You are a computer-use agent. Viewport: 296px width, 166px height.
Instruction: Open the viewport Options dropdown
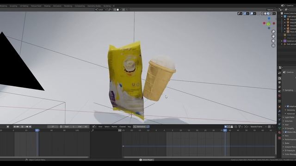(x=271, y=10)
